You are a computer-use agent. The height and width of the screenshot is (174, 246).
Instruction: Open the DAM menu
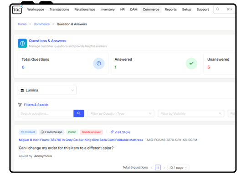(133, 10)
